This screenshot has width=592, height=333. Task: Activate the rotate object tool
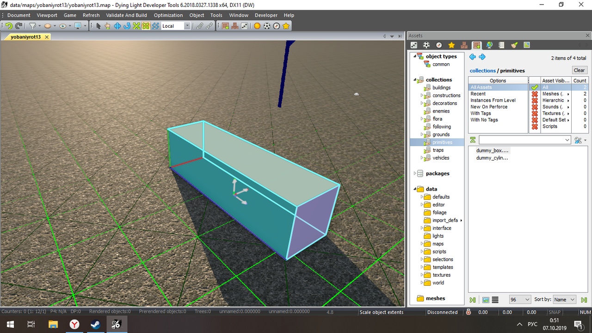point(127,26)
